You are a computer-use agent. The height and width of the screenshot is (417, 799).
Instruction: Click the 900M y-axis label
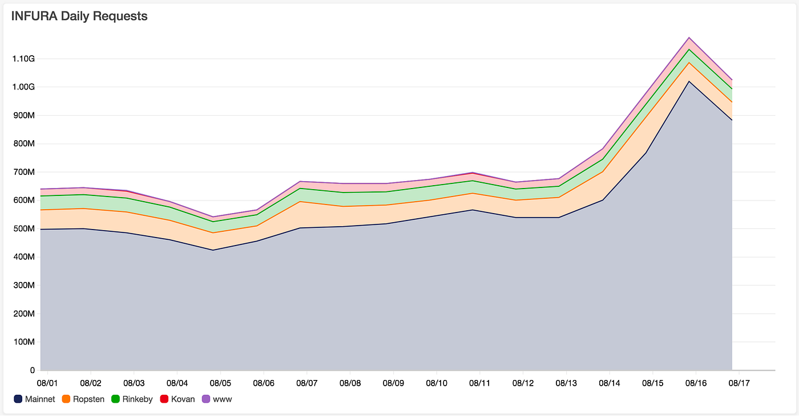(25, 115)
